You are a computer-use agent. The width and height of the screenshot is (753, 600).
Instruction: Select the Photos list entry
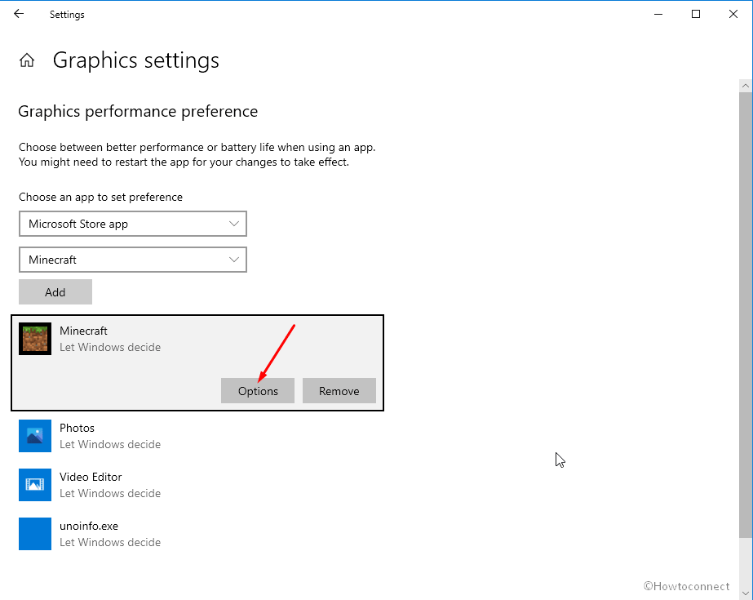tap(197, 436)
